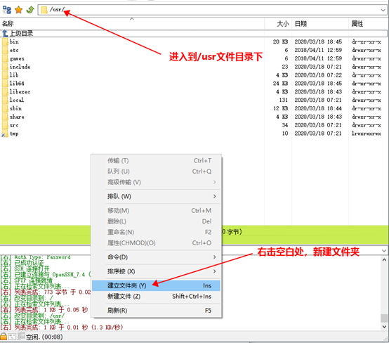Click the share folder name
The width and height of the screenshot is (389, 343).
pos(17,117)
